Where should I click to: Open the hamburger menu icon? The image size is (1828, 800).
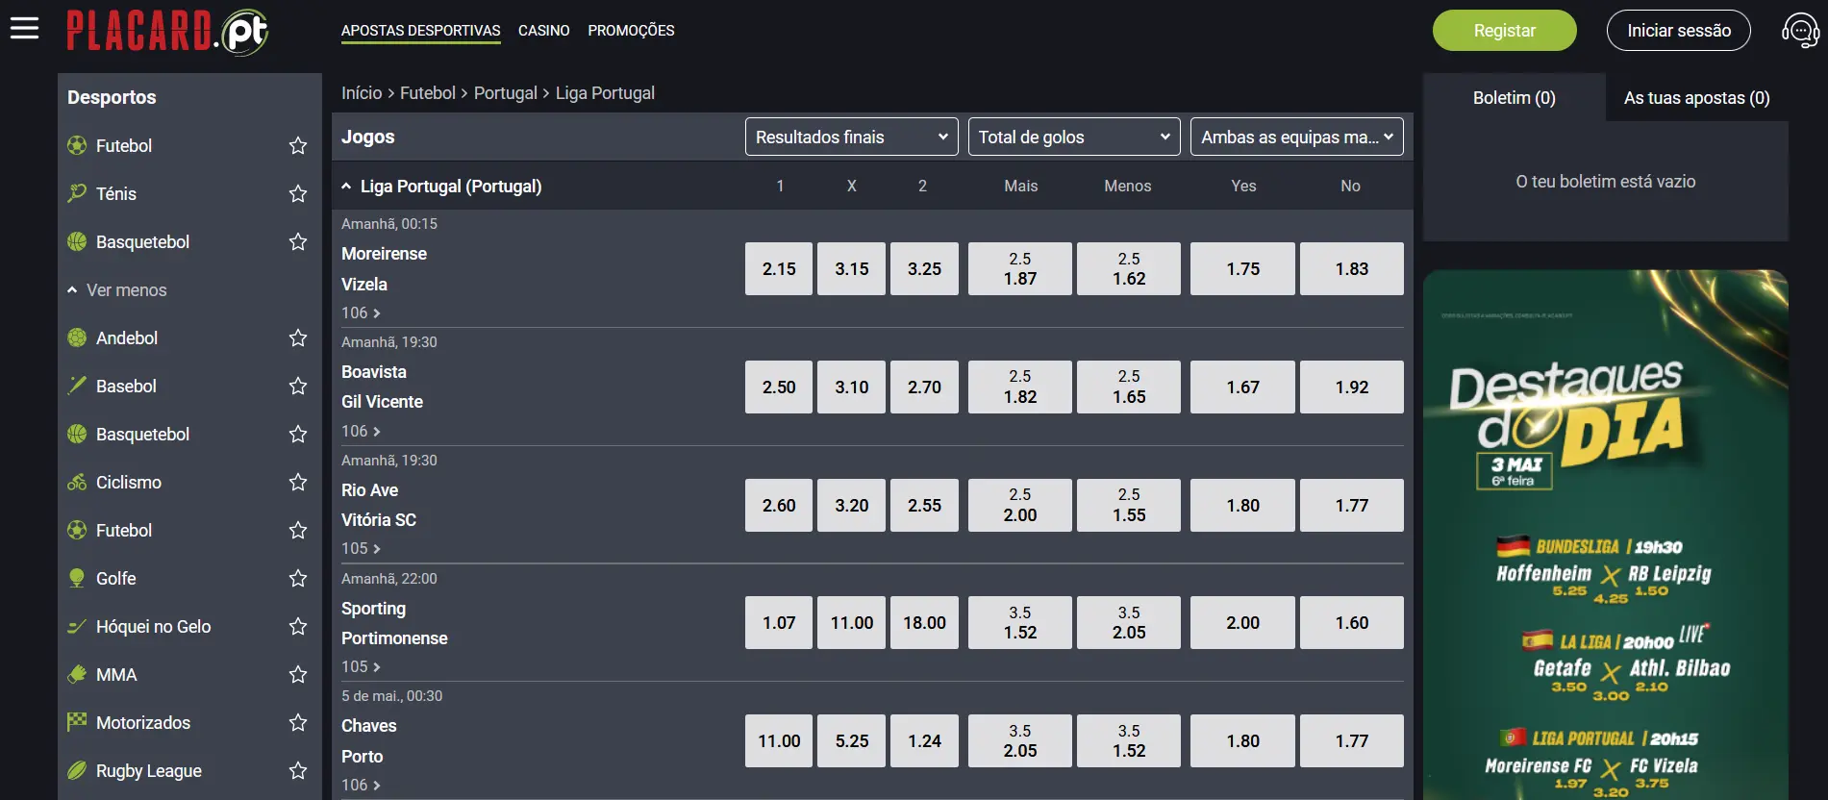(24, 29)
